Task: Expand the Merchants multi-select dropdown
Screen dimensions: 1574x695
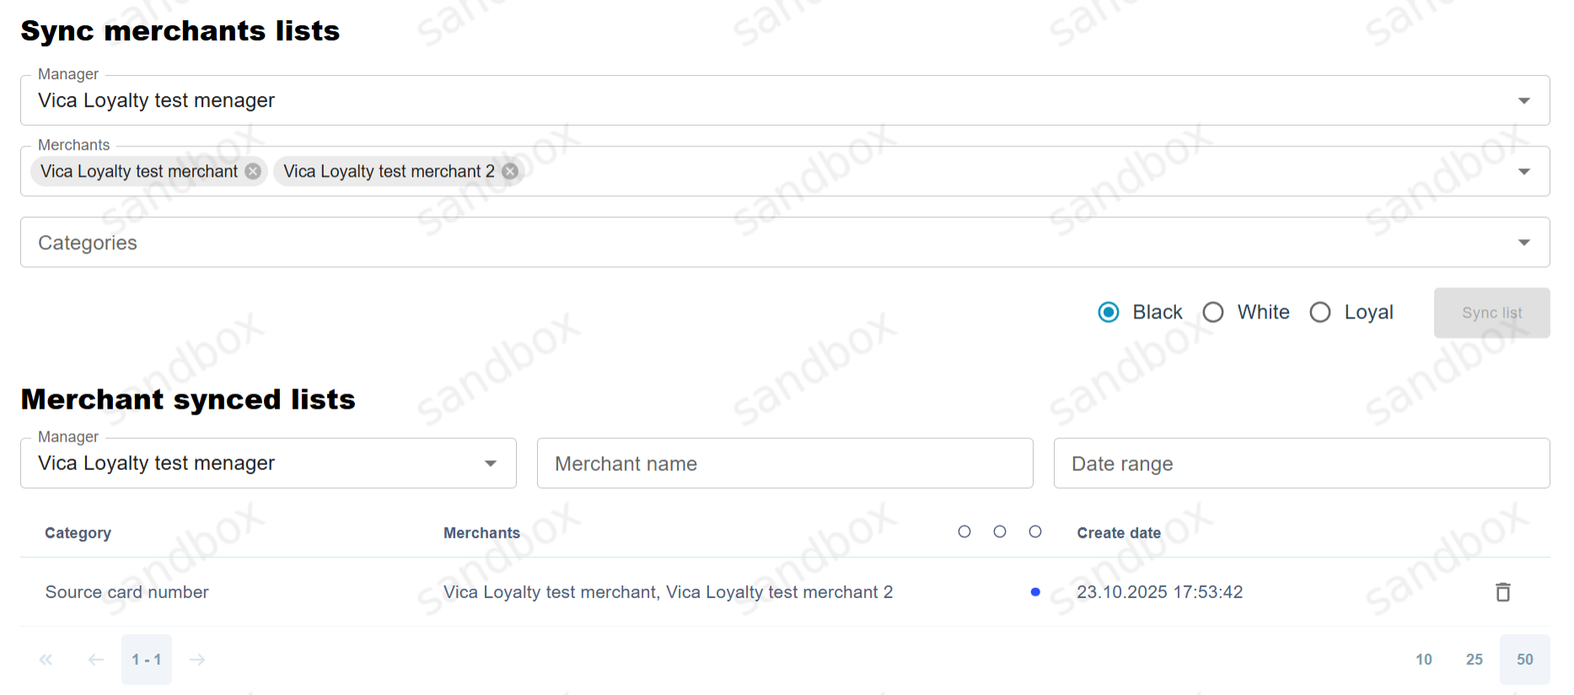Action: tap(1523, 172)
